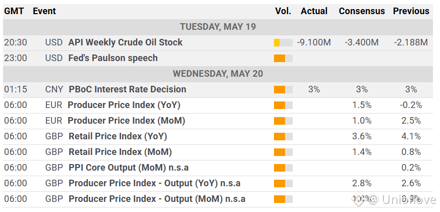Open the Fed's Paulson speech event
Screen dimensions: 440x212
click(113, 58)
